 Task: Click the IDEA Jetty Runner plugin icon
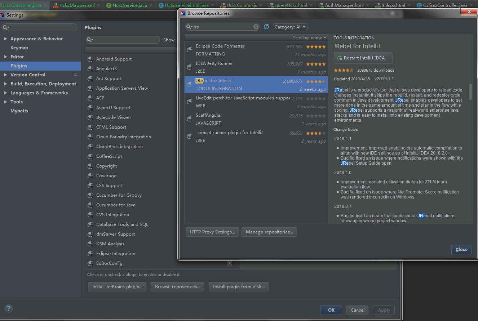click(189, 67)
